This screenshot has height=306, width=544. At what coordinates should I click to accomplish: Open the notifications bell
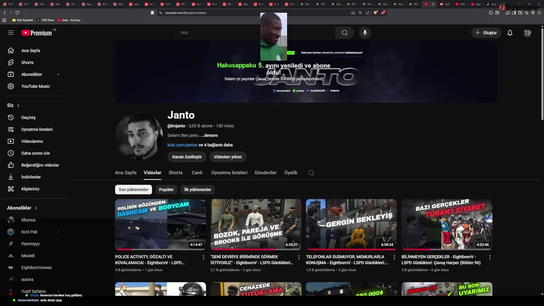510,33
